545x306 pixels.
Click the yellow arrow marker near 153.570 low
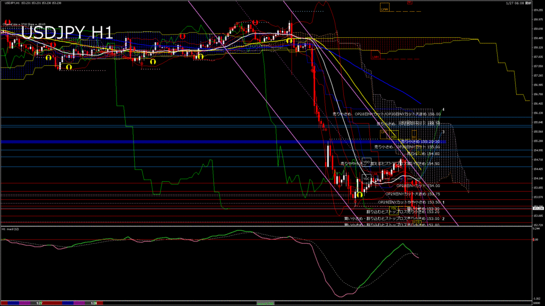360,195
